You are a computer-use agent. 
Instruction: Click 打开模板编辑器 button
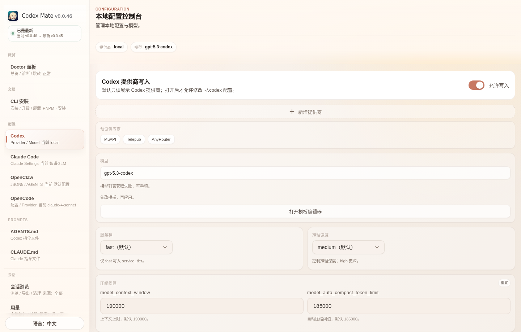(305, 211)
